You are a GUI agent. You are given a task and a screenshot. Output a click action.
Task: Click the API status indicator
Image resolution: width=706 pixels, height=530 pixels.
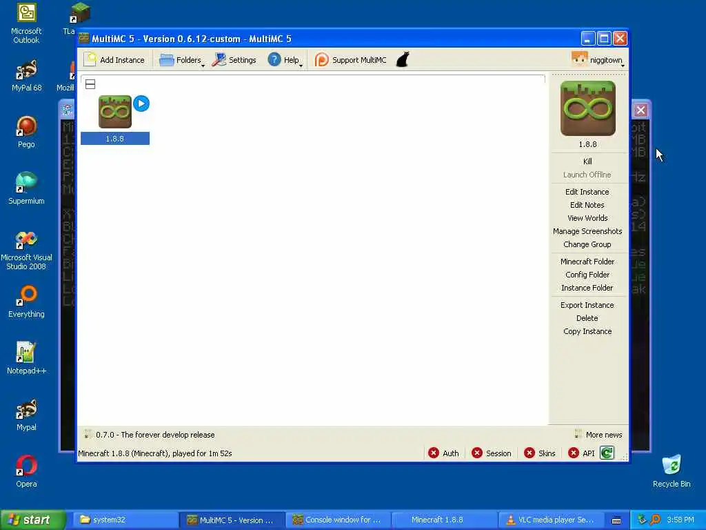pos(581,453)
